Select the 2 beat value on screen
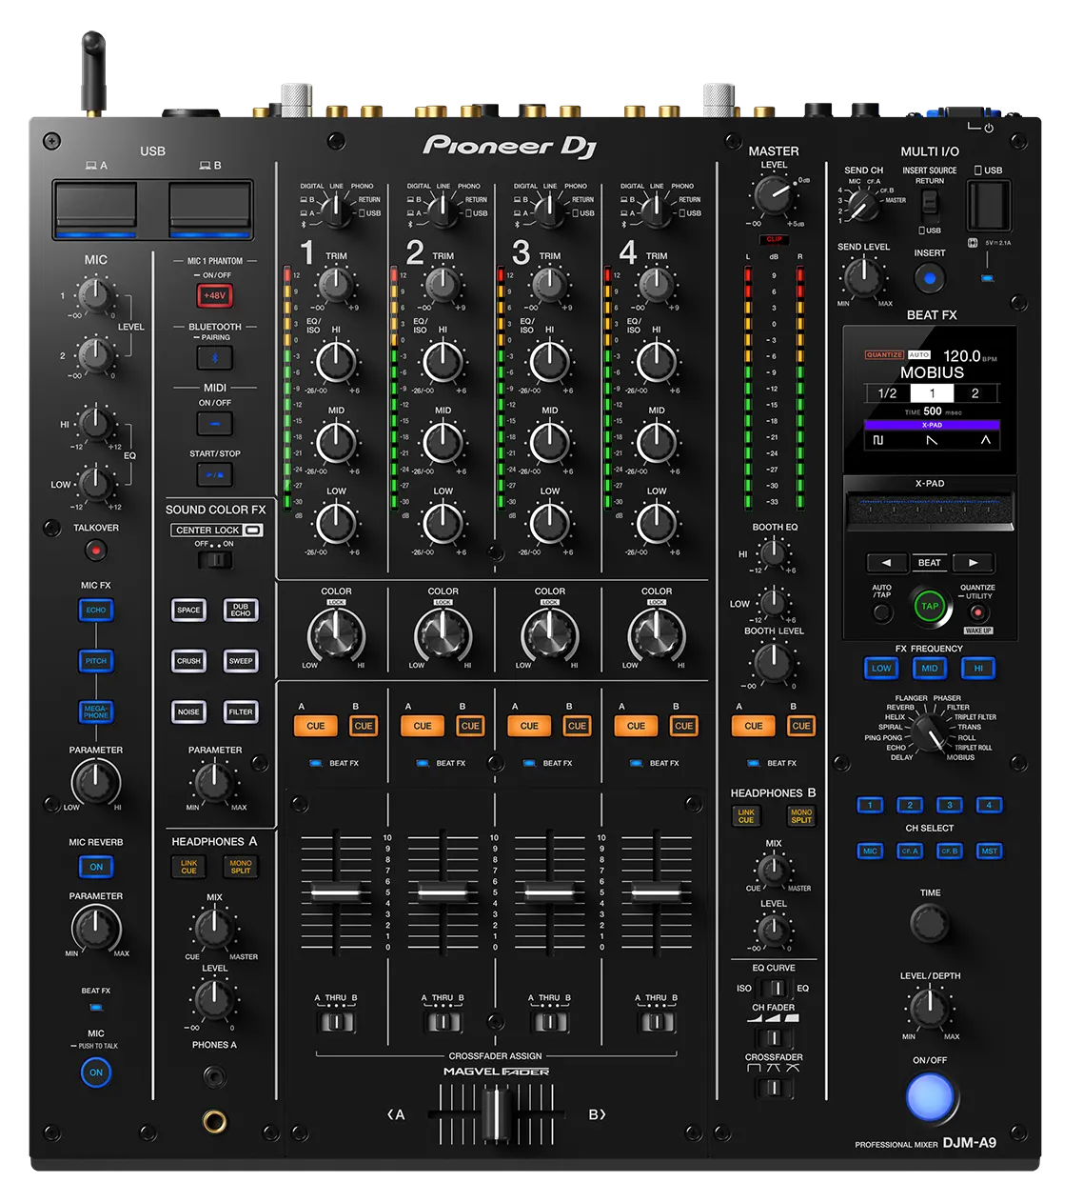1083x1202 pixels. [975, 393]
